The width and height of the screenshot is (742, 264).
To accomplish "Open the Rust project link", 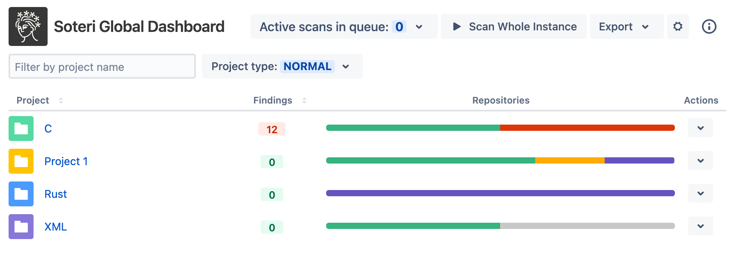I will click(x=55, y=194).
